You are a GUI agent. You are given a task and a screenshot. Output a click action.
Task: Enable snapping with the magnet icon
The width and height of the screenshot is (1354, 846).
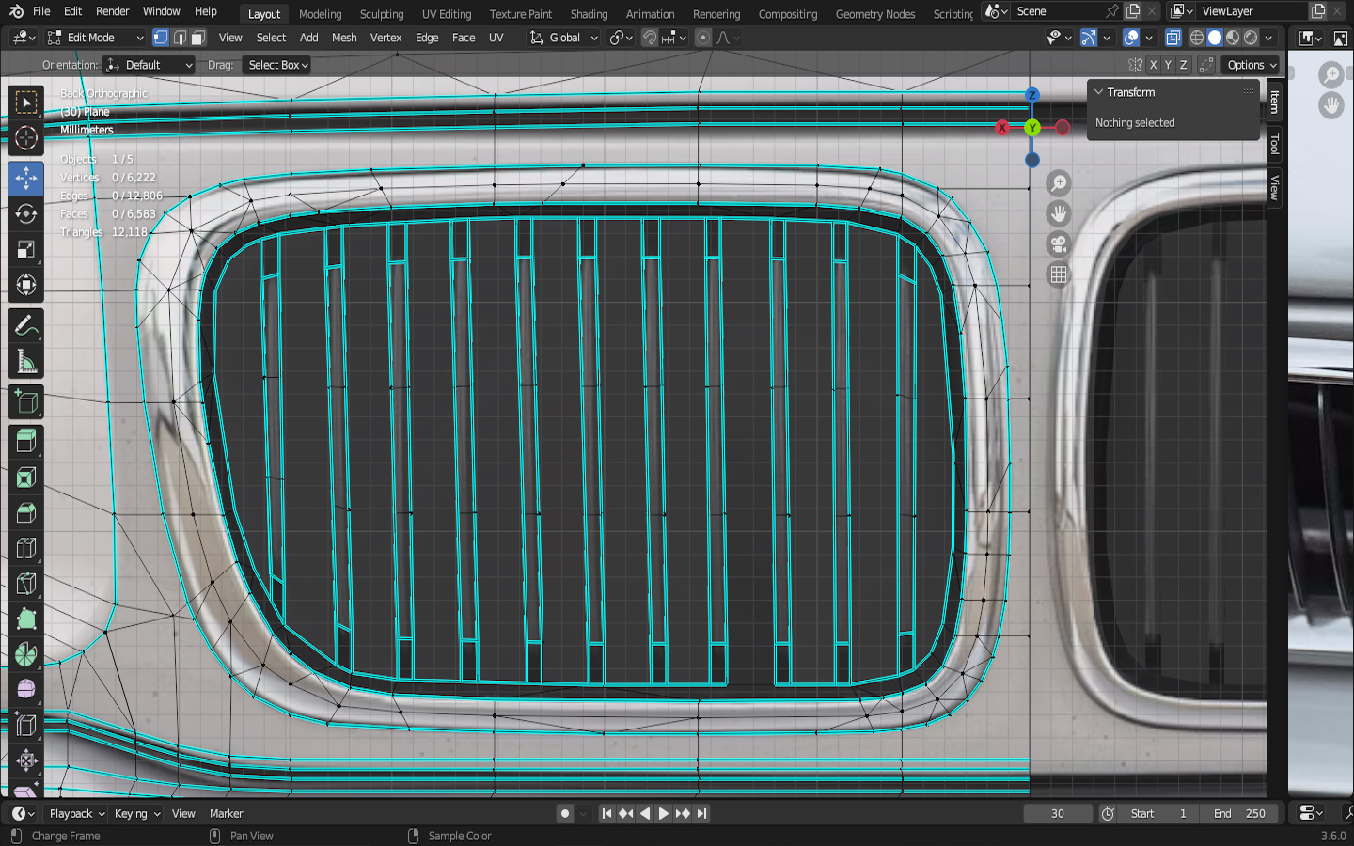click(x=650, y=38)
